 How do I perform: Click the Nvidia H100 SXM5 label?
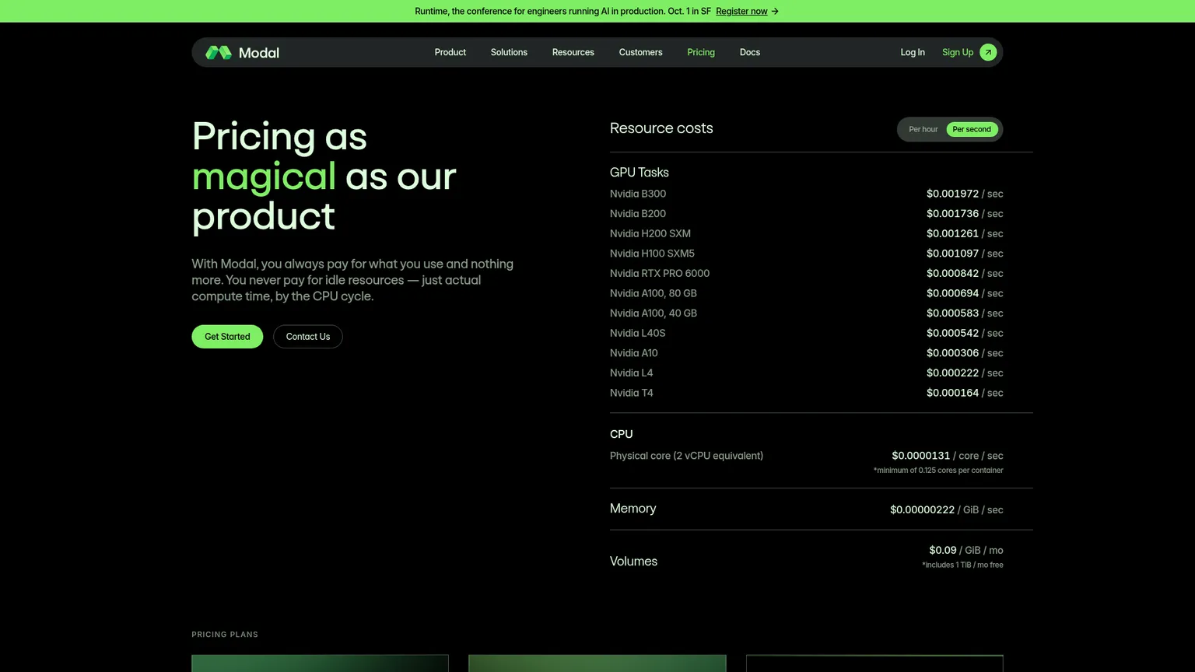[652, 254]
